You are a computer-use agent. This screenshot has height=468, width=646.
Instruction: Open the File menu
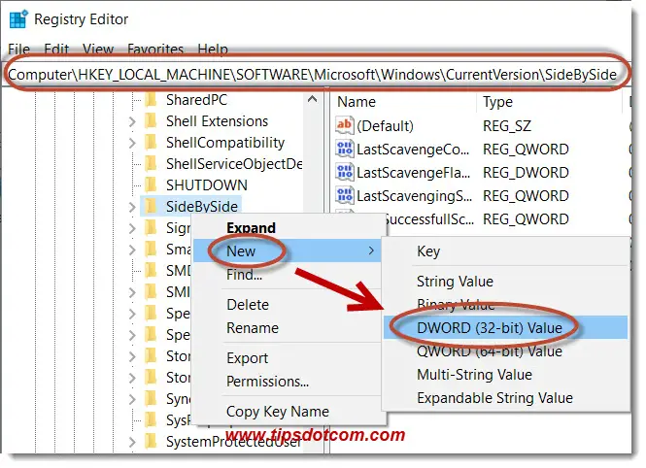coord(19,50)
